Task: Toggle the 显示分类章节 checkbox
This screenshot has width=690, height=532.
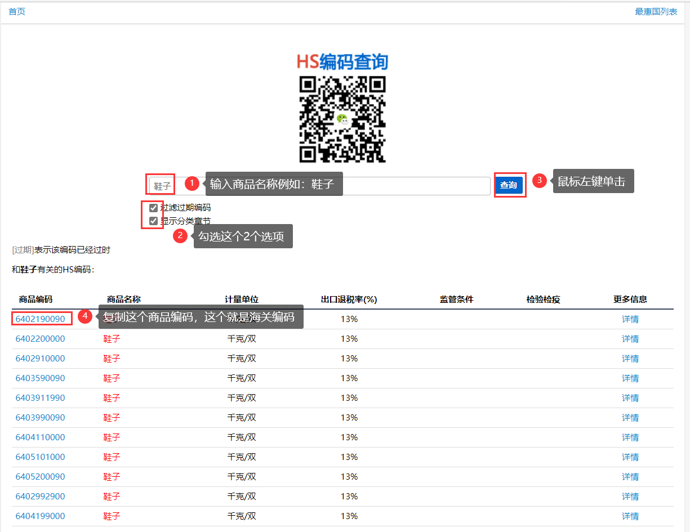Action: click(x=153, y=221)
